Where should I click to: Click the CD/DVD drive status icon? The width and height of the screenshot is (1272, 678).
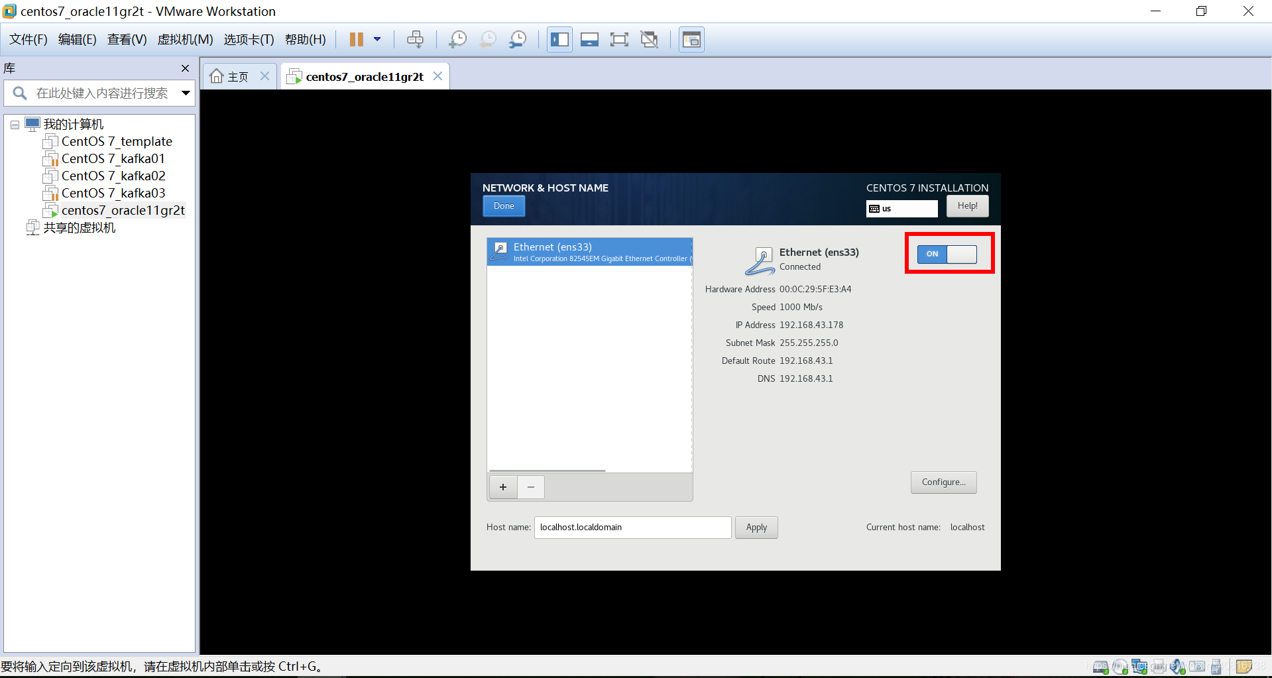(1120, 667)
